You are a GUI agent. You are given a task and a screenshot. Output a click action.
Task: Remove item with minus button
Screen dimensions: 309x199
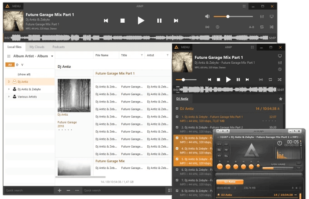68,190
